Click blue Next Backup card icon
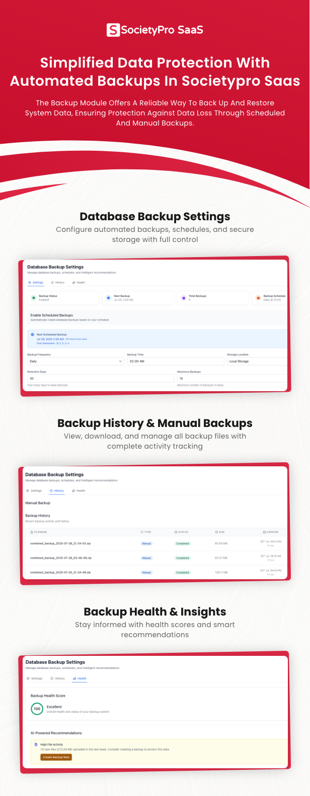The image size is (310, 796). point(108,298)
